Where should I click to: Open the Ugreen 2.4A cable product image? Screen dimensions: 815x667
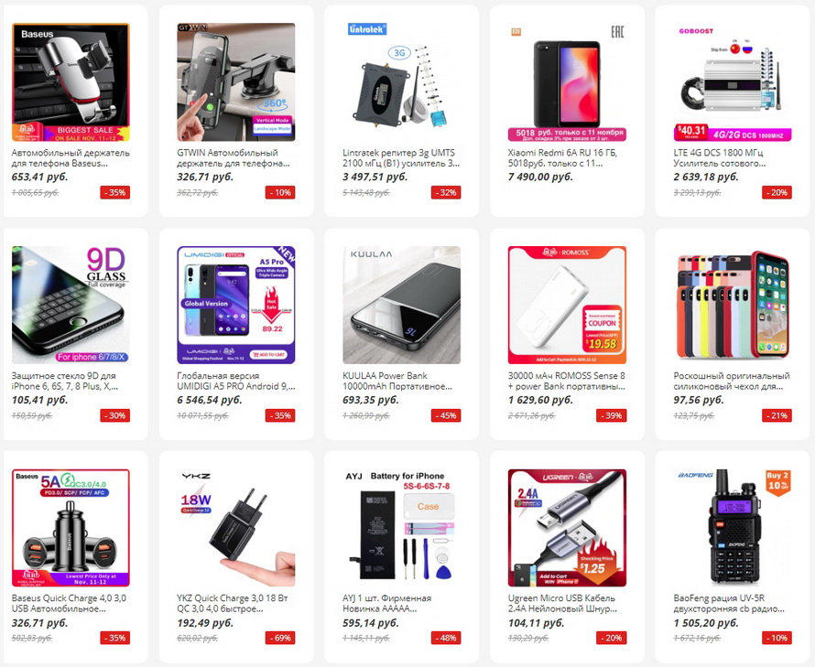(x=567, y=528)
